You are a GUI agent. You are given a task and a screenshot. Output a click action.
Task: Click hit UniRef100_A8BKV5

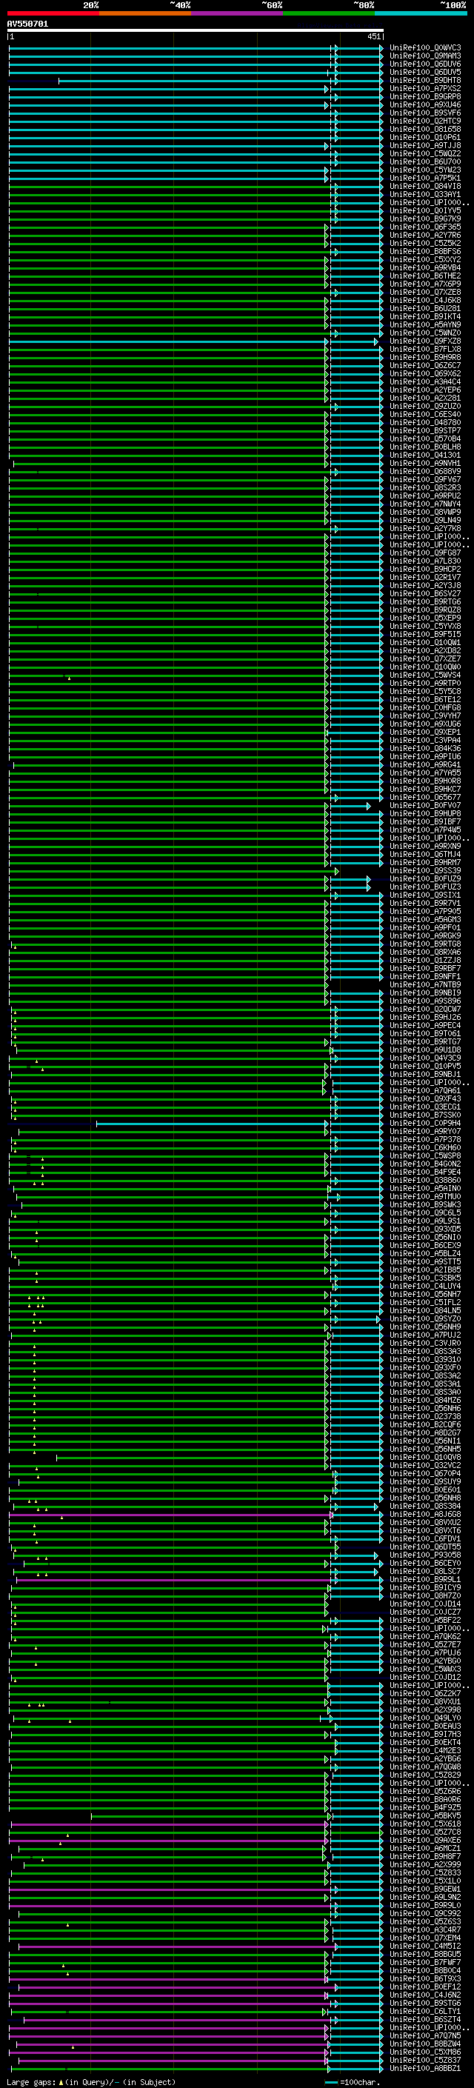(x=425, y=1815)
